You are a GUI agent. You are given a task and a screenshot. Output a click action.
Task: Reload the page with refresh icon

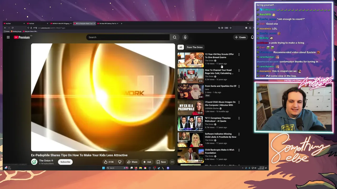tap(12, 28)
